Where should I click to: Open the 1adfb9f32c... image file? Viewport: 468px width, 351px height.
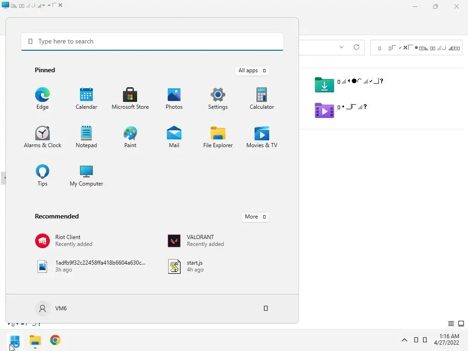[92, 266]
